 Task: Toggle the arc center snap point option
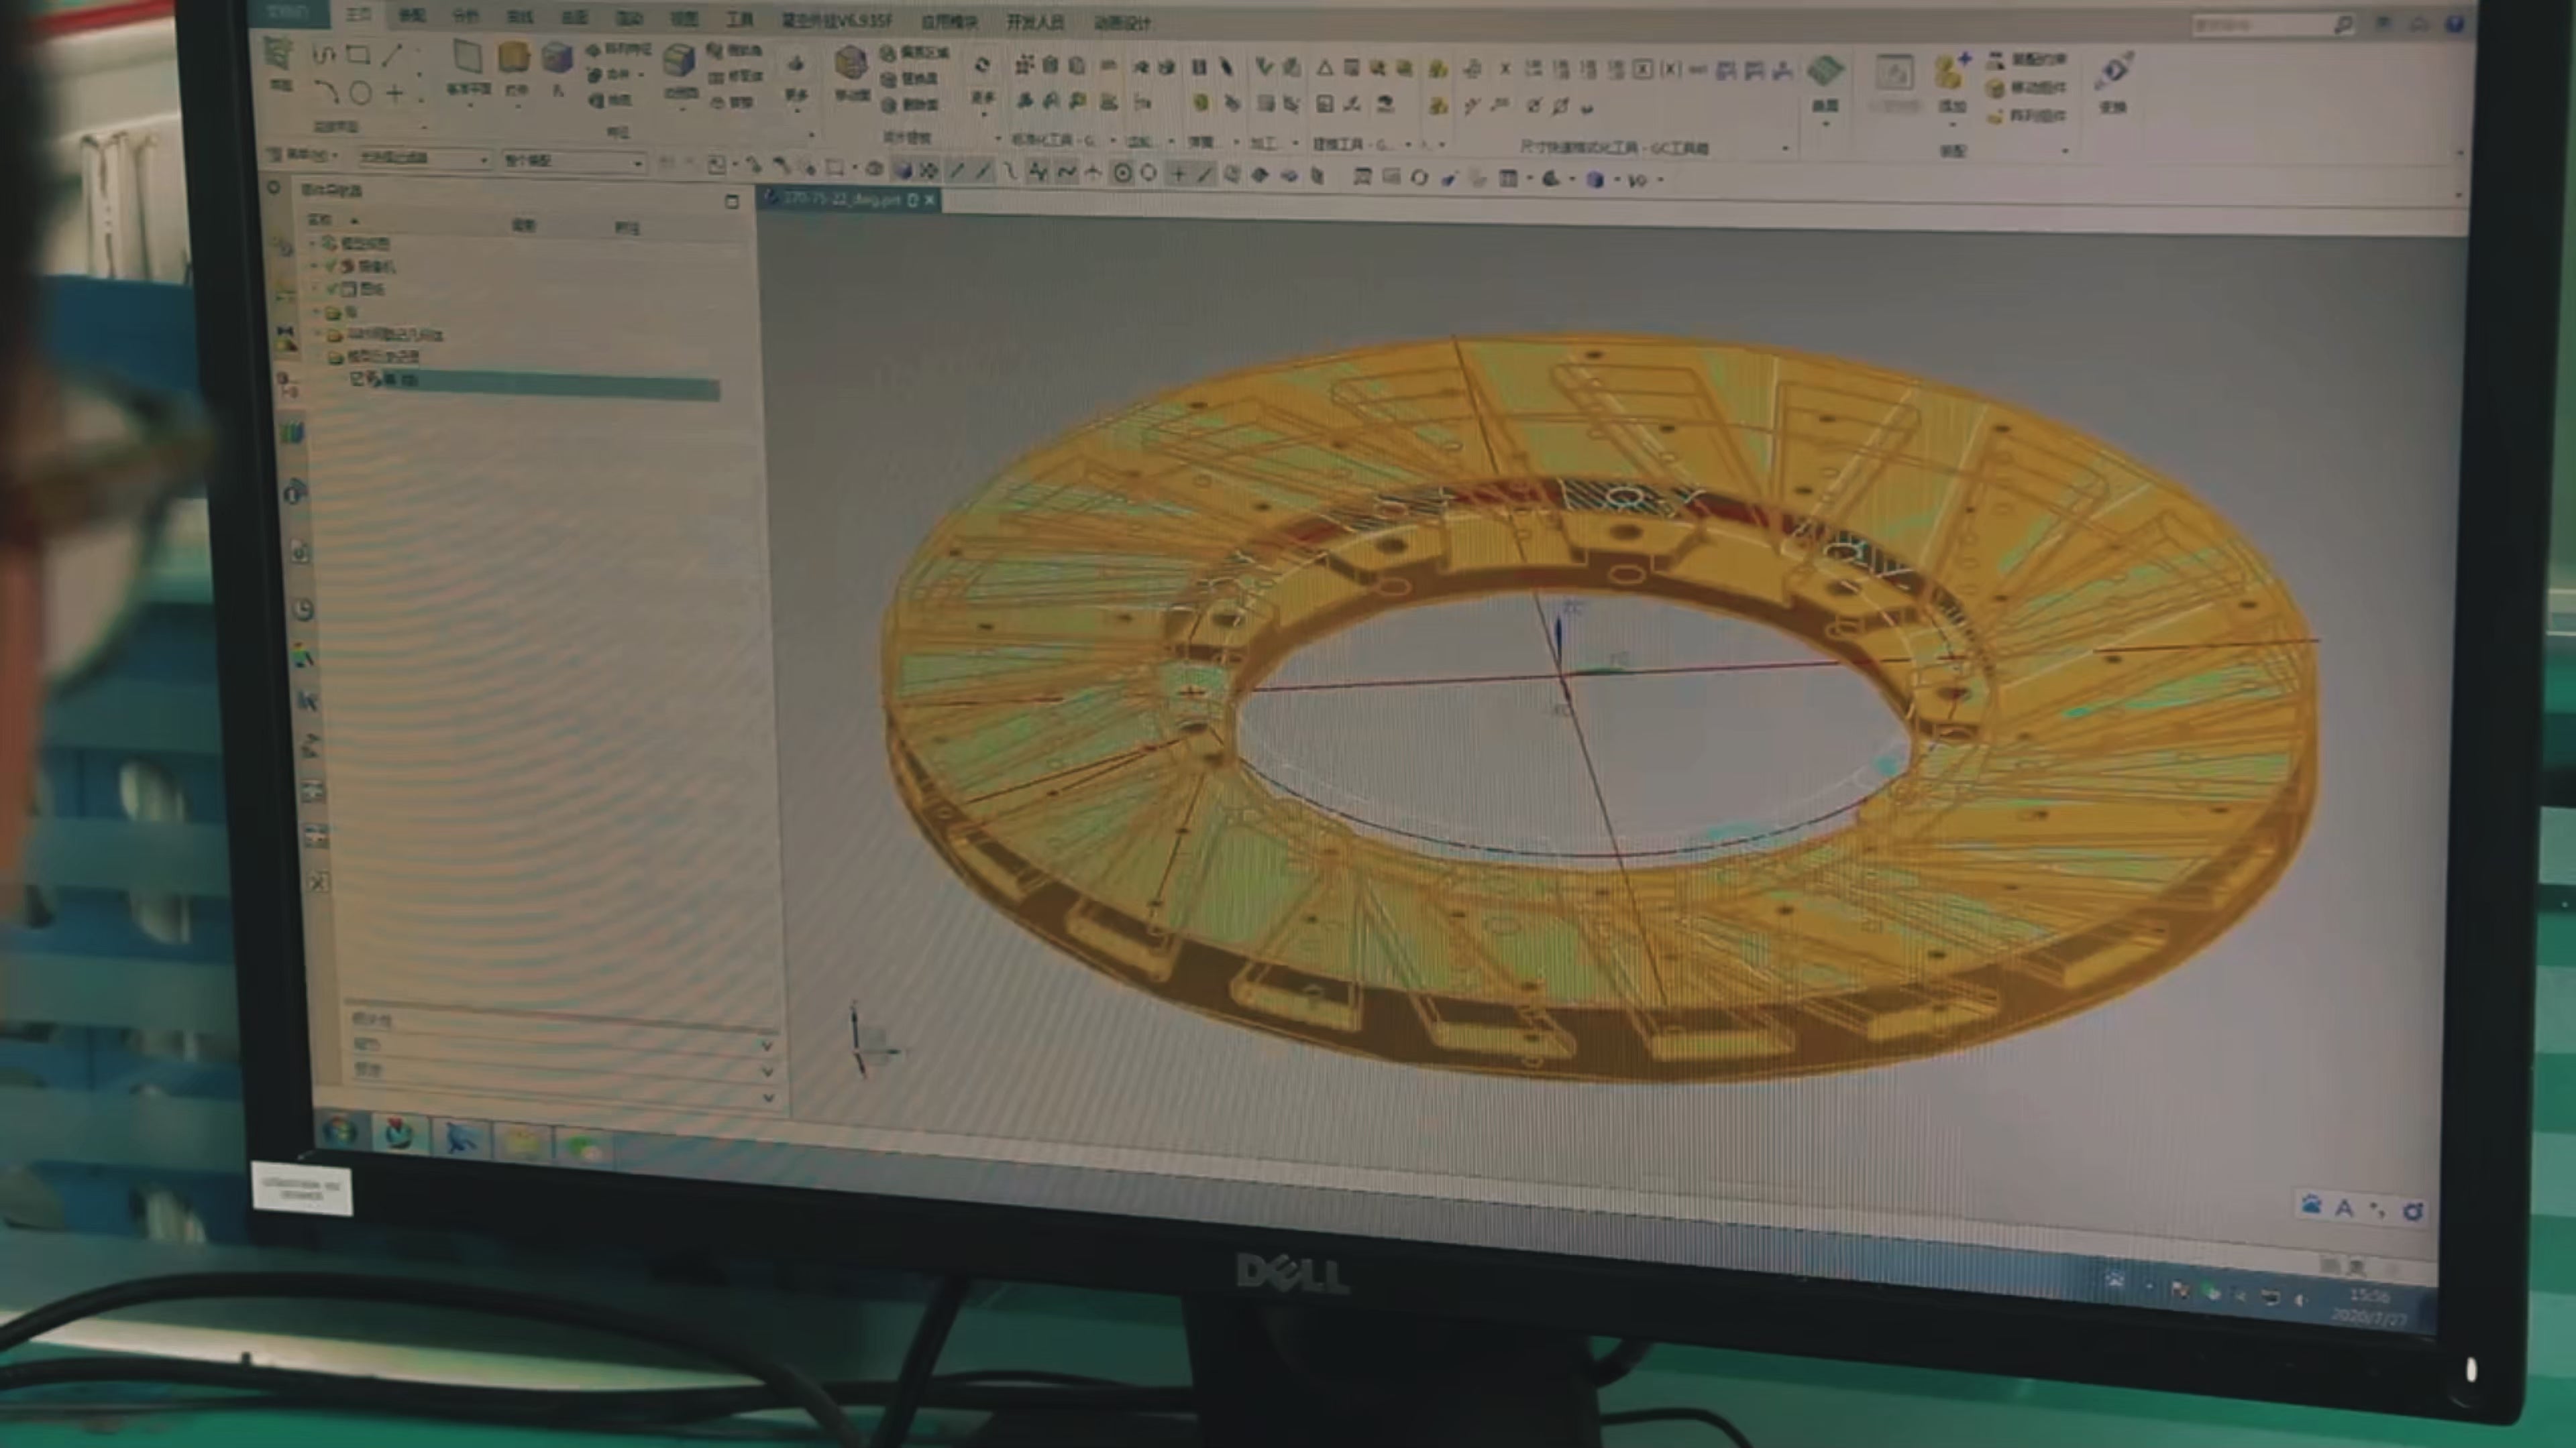pyautogui.click(x=1123, y=174)
